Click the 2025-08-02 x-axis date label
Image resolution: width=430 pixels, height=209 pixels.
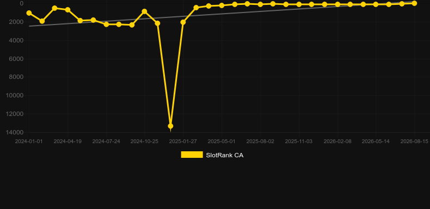coord(260,142)
